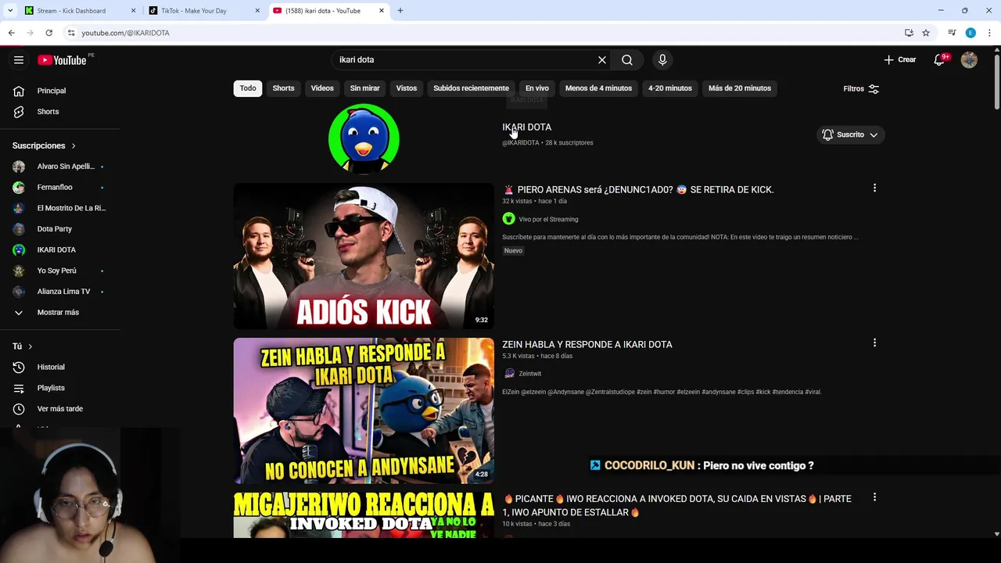Image resolution: width=1001 pixels, height=563 pixels.
Task: Select the En vivo filter chip
Action: click(537, 88)
